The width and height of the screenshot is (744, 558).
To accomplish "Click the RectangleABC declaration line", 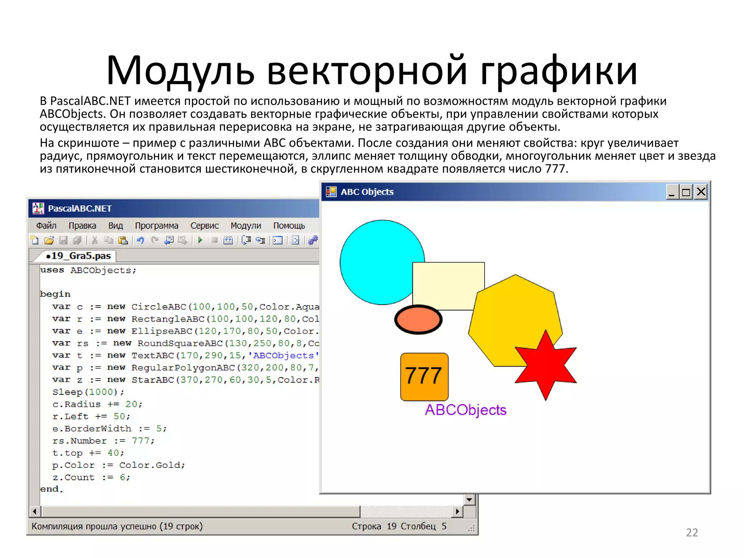I will 186,319.
